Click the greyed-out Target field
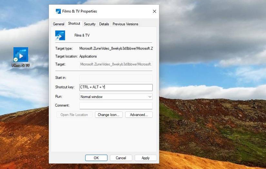 coord(116,64)
